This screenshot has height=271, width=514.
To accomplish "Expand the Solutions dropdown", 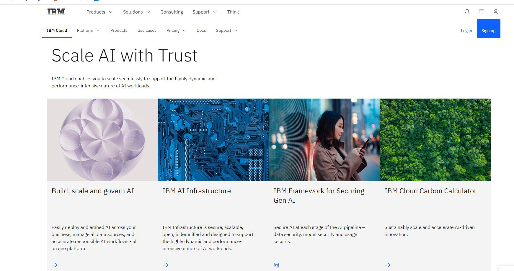I will pyautogui.click(x=136, y=12).
